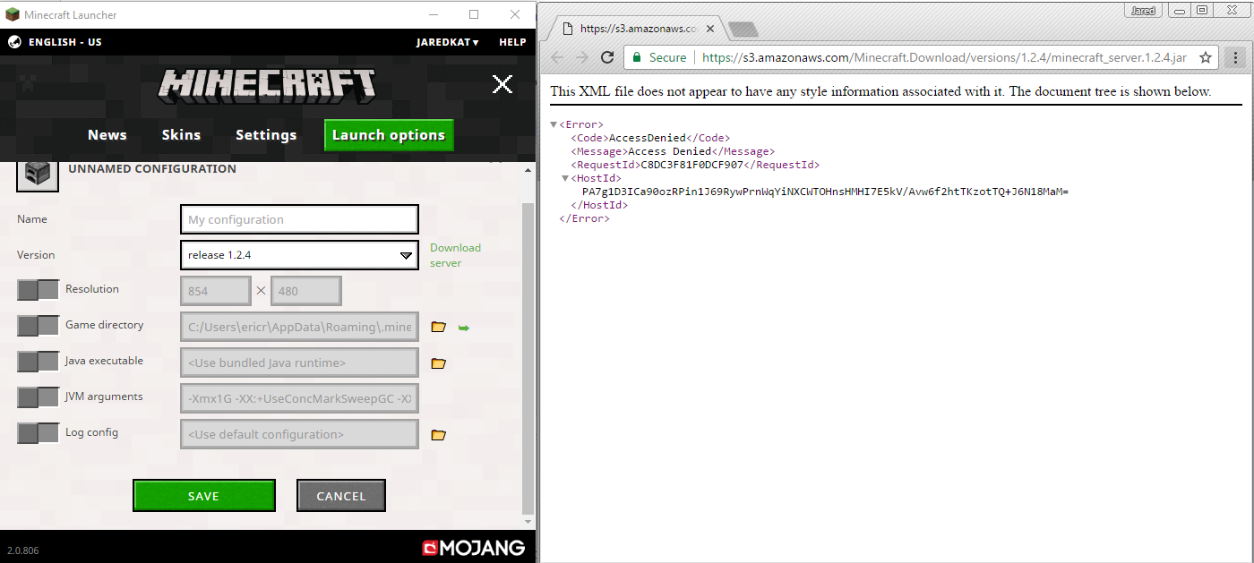Viewport: 1254px width, 563px height.
Task: Collapse the HostId XML node
Action: click(565, 178)
